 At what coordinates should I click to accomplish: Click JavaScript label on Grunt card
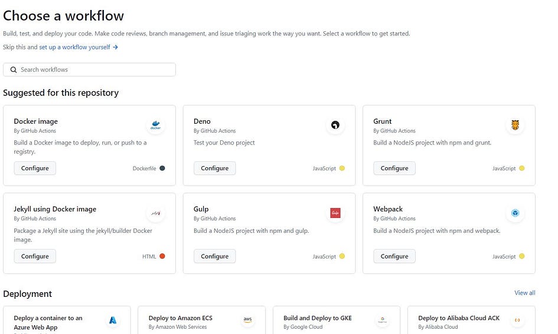point(504,168)
